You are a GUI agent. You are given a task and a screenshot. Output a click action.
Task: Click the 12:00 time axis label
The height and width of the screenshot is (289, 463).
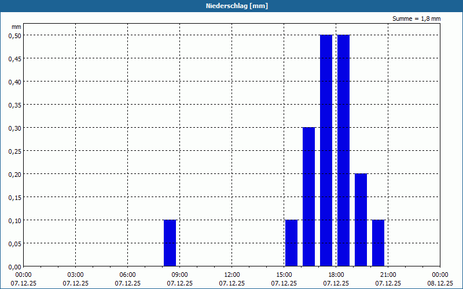(232, 275)
